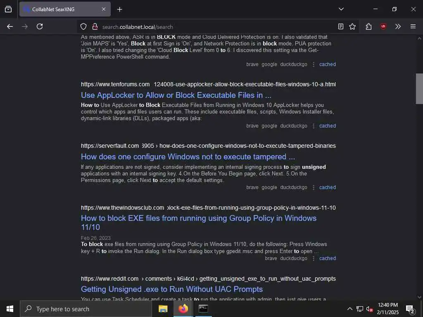Click the thewindowsclub.com URL line

[x=208, y=208]
